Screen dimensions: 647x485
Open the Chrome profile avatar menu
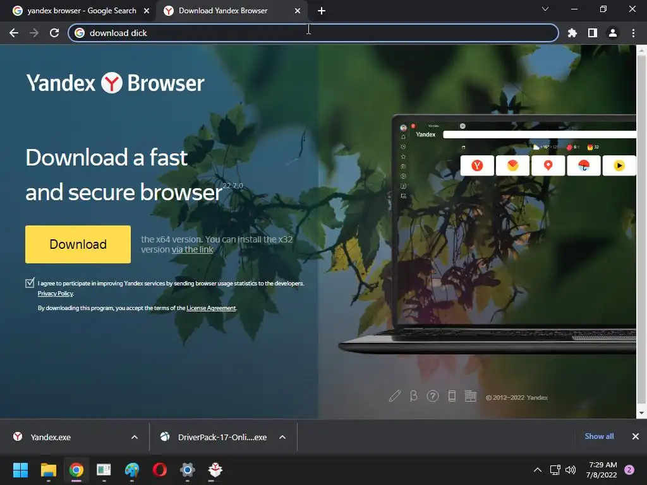(613, 33)
